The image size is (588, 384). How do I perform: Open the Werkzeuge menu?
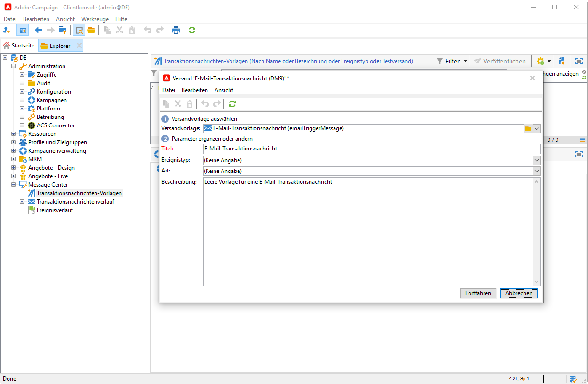click(x=95, y=19)
